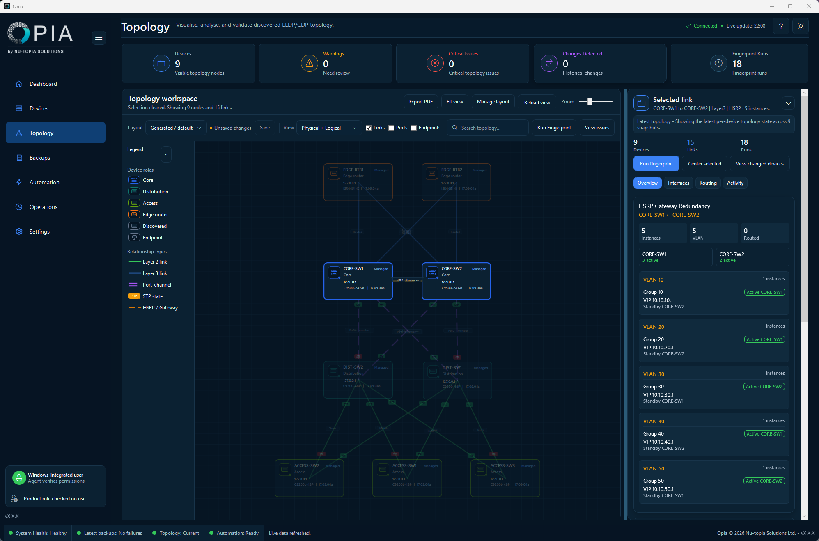Uncheck the Links checkbox
Screen dimensions: 819x541
(369, 128)
